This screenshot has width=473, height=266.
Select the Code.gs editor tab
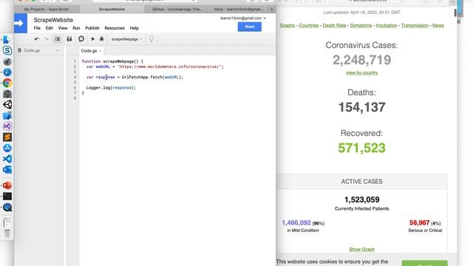(x=89, y=51)
